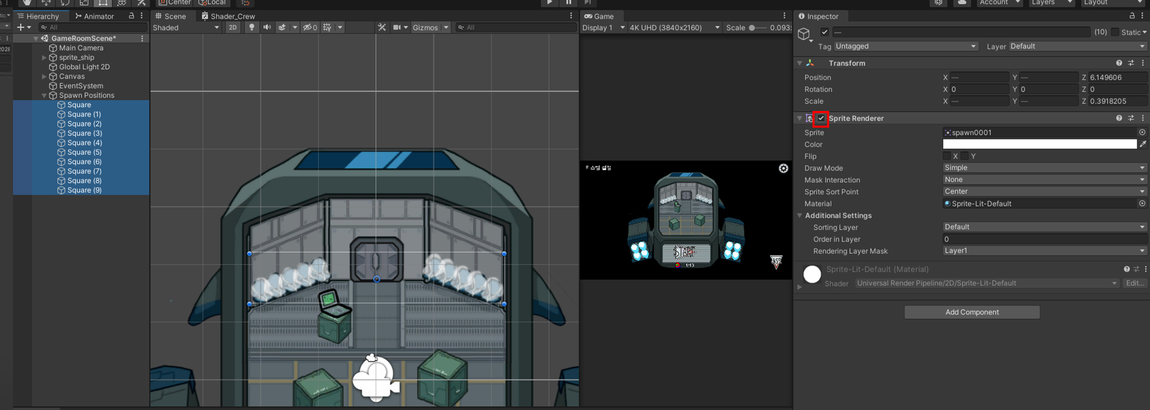Disable the Sprite Renderer component checkbox

(x=821, y=118)
